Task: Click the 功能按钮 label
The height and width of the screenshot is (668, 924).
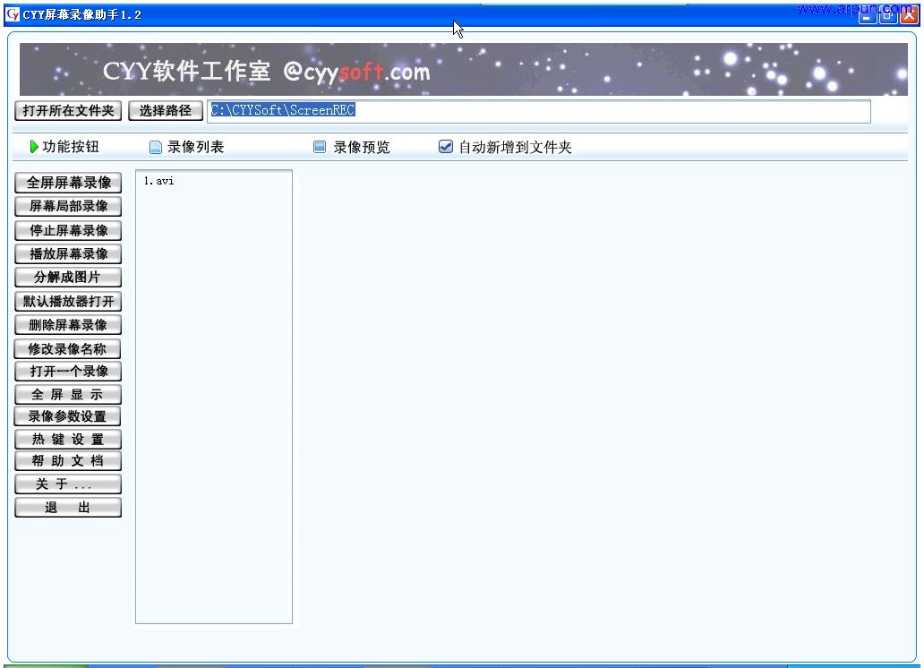Action: click(71, 146)
